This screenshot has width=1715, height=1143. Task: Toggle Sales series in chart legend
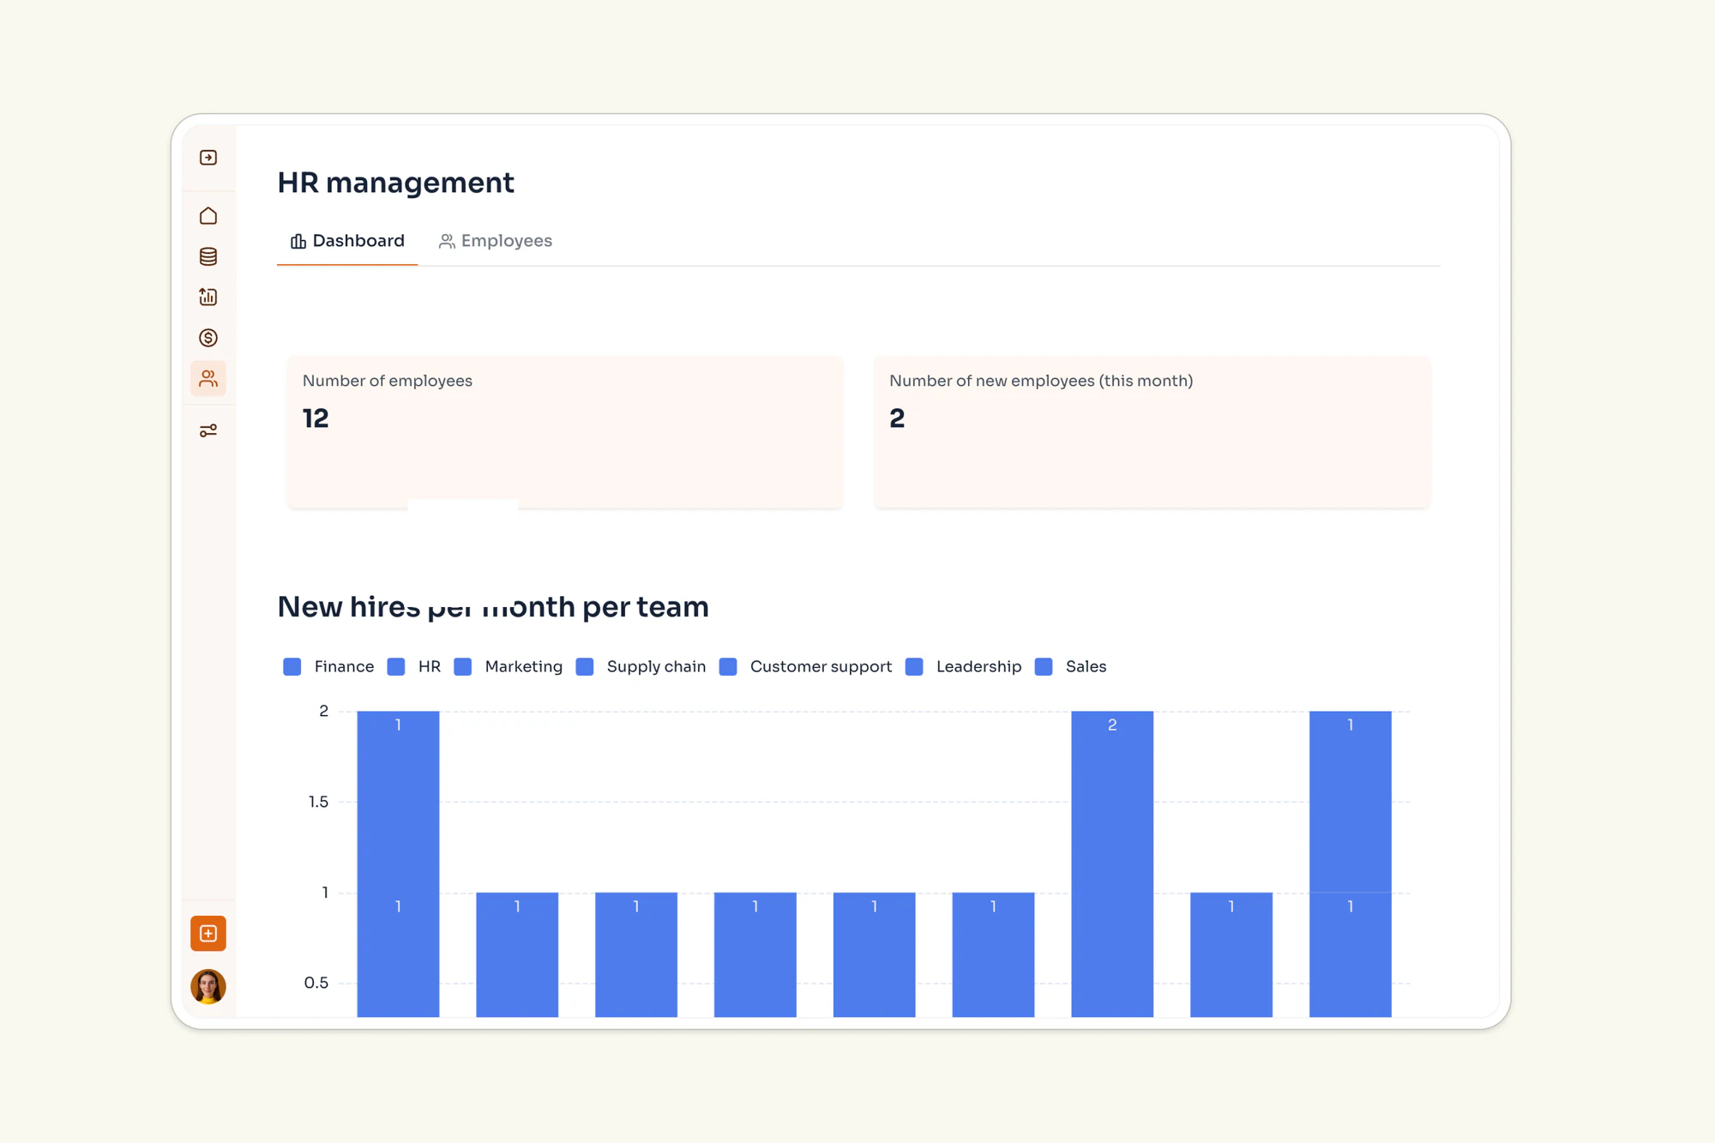[1070, 667]
